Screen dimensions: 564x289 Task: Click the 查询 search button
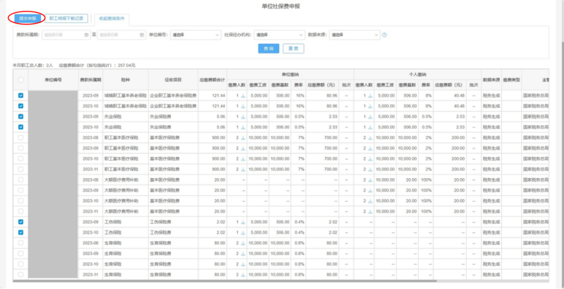(269, 49)
